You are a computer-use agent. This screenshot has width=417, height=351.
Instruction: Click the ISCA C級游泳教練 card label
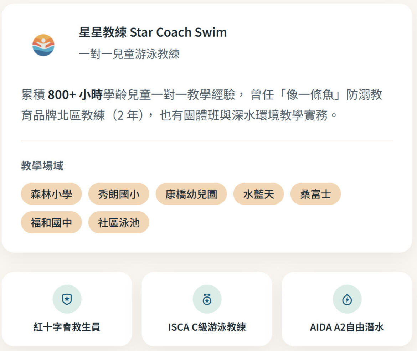click(207, 327)
